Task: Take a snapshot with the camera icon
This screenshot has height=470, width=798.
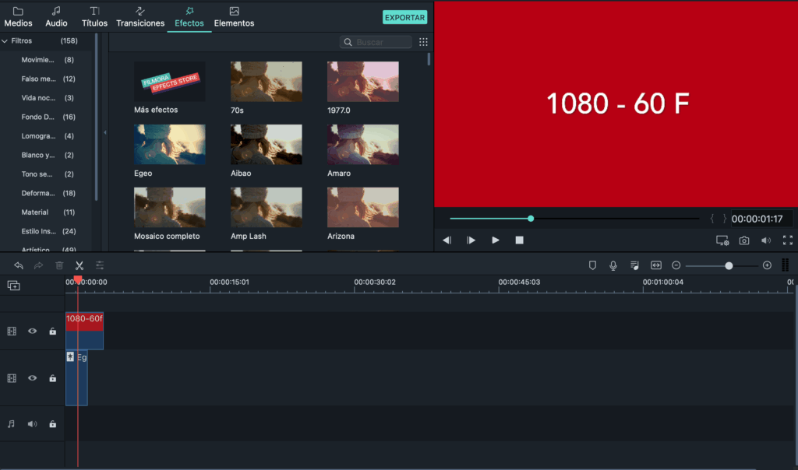Action: point(743,240)
